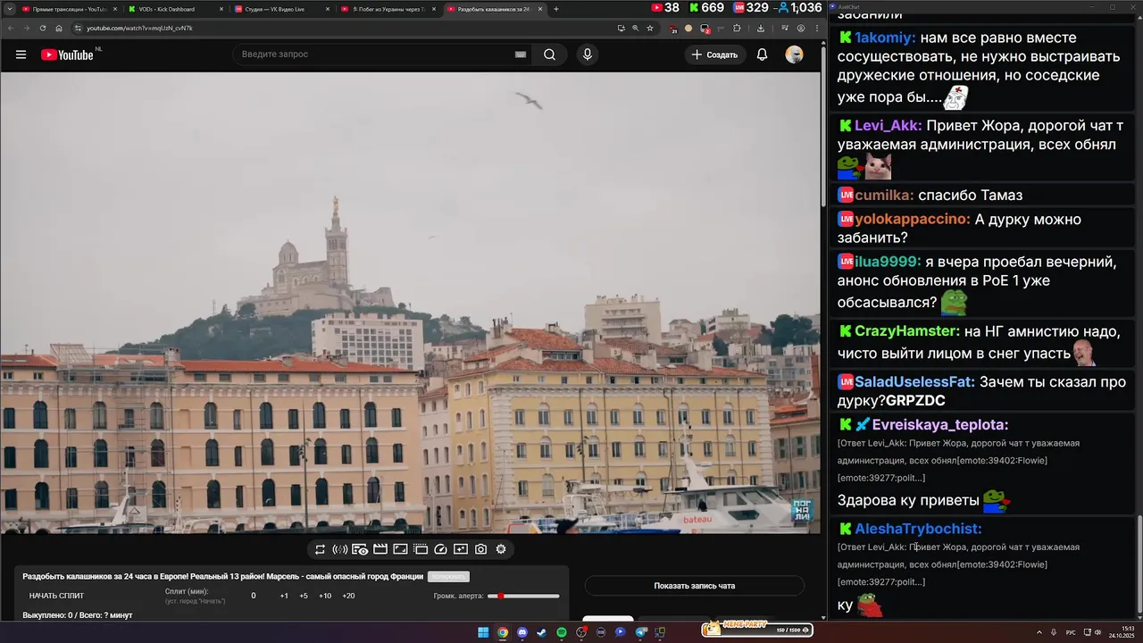1143x643 pixels.
Task: Start voice search with microphone icon
Action: pyautogui.click(x=587, y=54)
